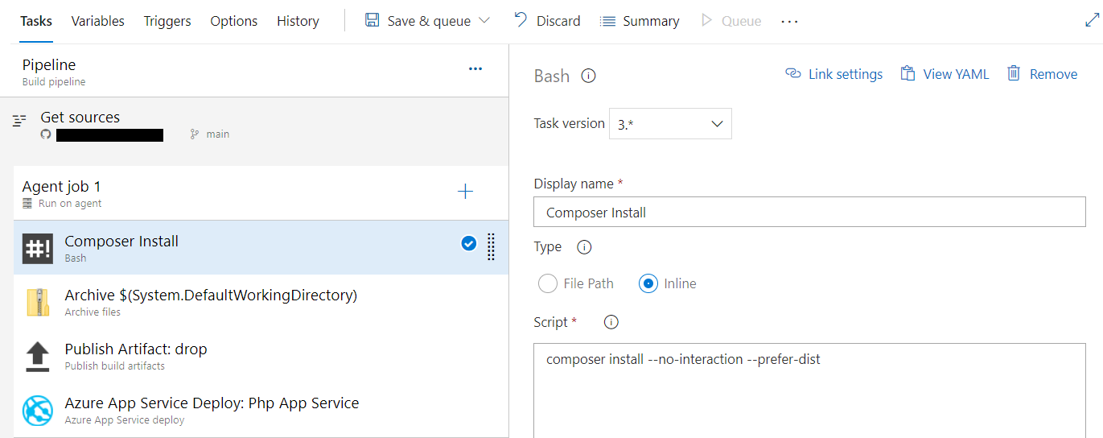
Task: Select the Agent job 1 row
Action: coord(261,193)
